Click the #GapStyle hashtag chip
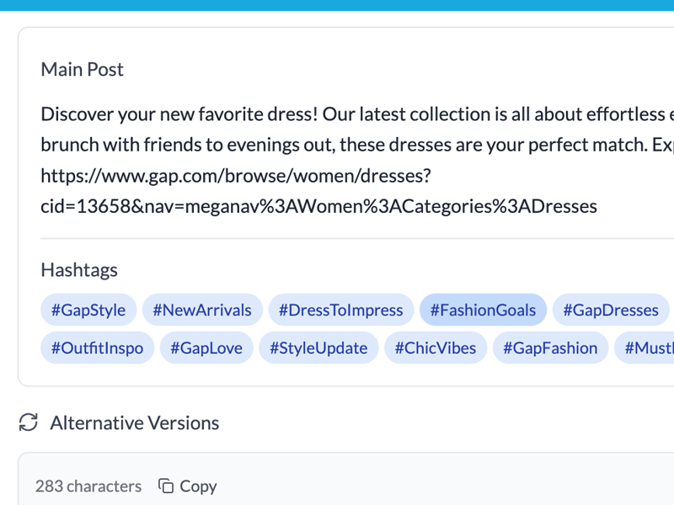This screenshot has height=505, width=674. click(x=88, y=310)
